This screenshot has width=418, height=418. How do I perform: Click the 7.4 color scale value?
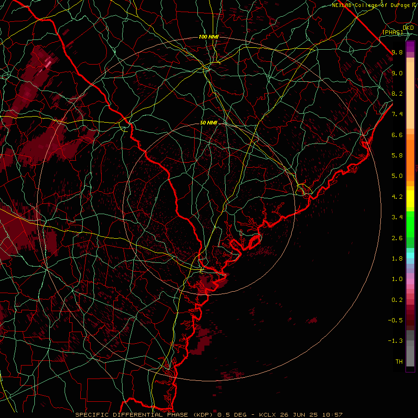[x=397, y=114]
